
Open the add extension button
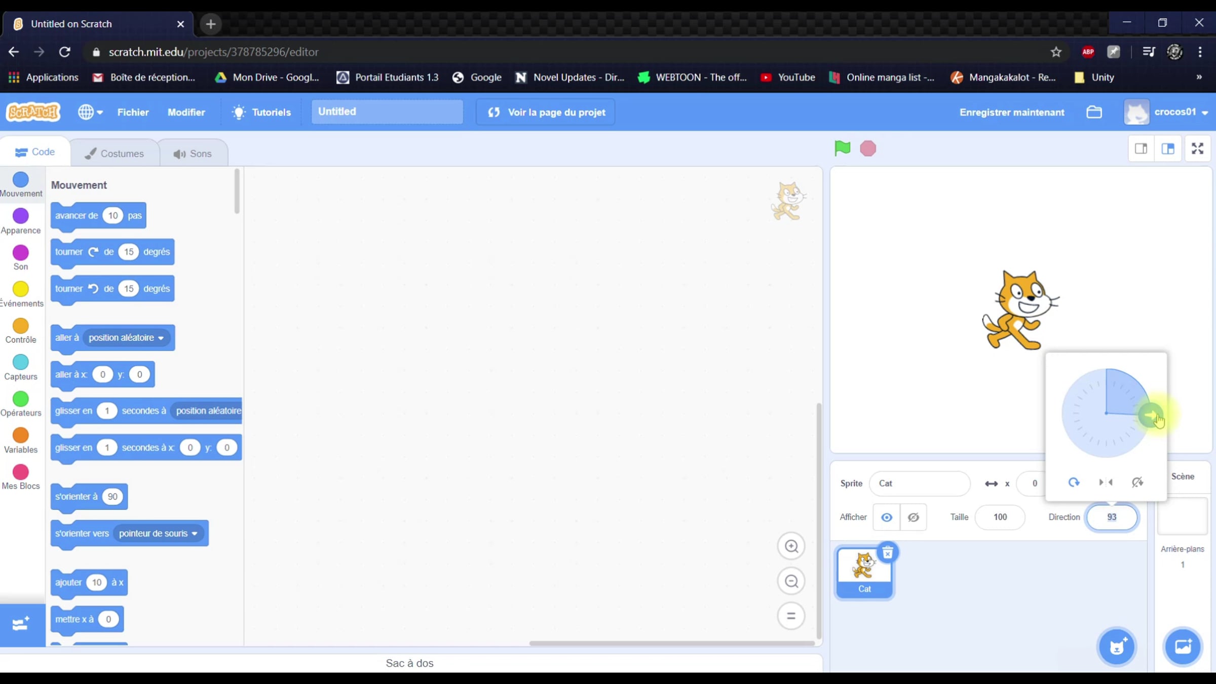pos(21,624)
